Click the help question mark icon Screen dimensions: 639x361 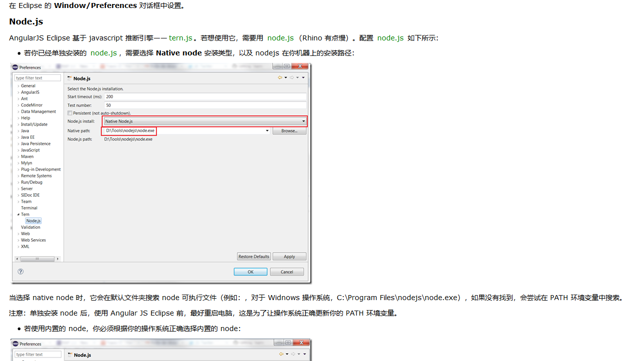click(x=20, y=272)
